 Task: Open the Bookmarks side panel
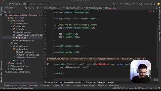coord(1,77)
